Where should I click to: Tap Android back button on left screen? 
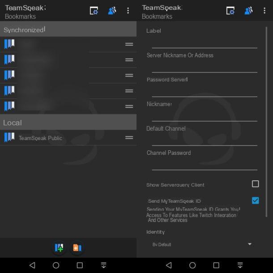point(32,265)
